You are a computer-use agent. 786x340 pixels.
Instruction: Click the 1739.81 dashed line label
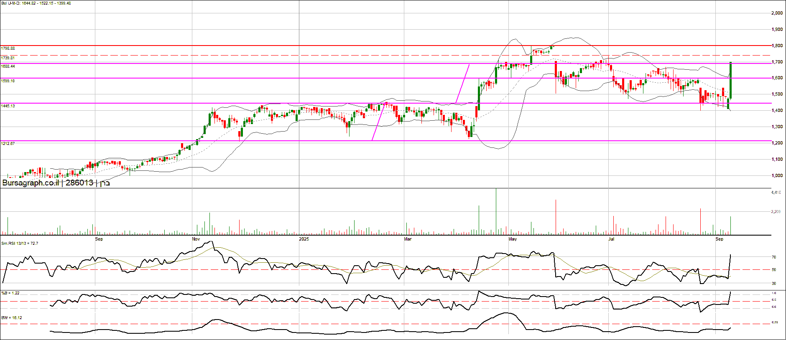[x=8, y=58]
